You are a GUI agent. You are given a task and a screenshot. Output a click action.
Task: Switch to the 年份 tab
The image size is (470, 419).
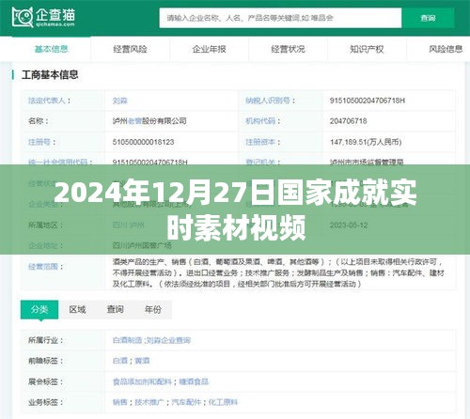(x=153, y=309)
